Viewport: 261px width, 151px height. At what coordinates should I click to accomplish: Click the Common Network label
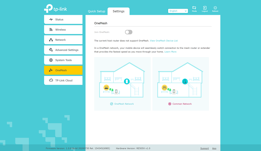click(x=182, y=104)
